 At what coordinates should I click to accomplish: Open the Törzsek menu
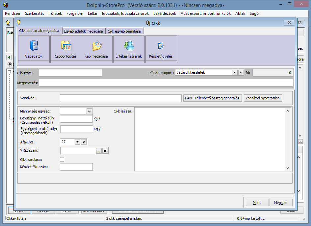click(x=55, y=13)
